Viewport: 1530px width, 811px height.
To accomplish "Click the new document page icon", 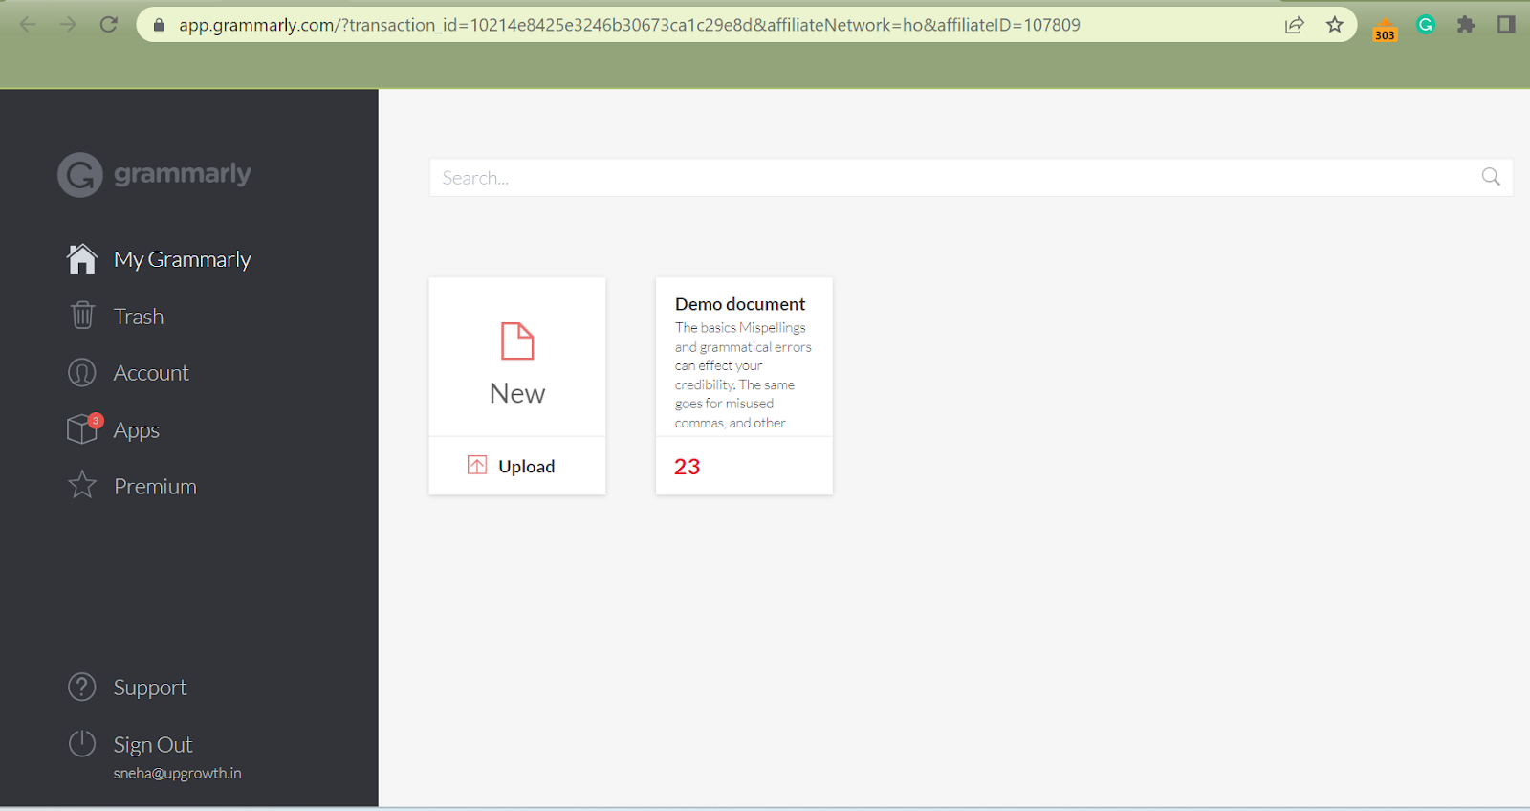I will (x=517, y=341).
